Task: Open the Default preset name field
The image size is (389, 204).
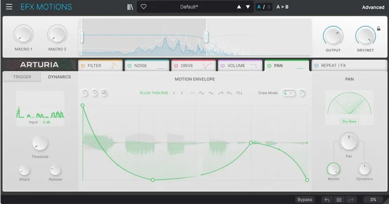Action: coord(189,7)
